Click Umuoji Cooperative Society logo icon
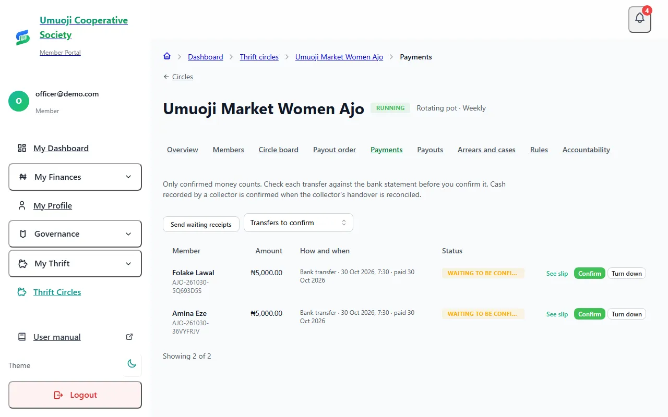The height and width of the screenshot is (417, 668). (x=22, y=37)
